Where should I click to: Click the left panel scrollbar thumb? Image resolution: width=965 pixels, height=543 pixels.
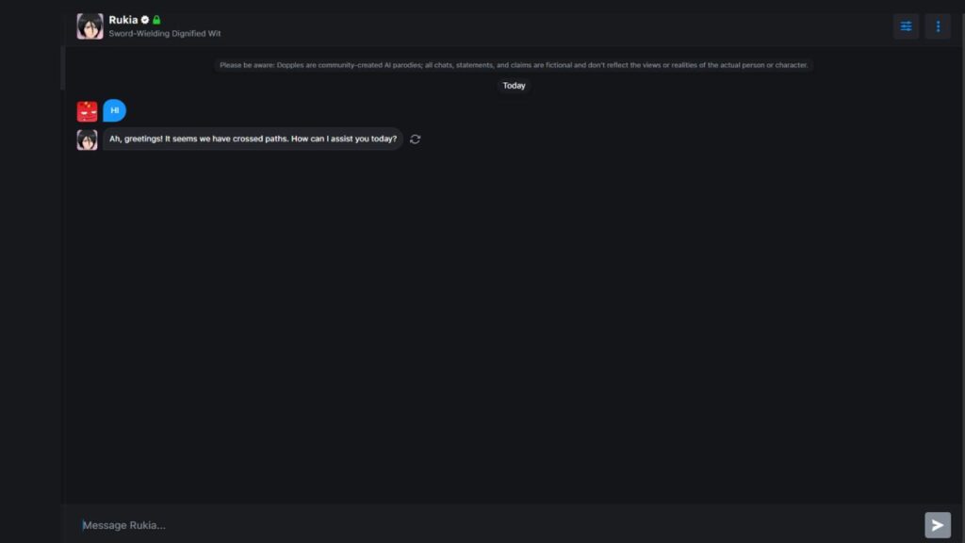(62, 68)
